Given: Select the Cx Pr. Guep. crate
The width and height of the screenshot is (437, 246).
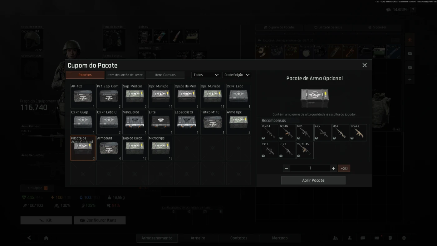Looking at the screenshot, I should point(83,122).
